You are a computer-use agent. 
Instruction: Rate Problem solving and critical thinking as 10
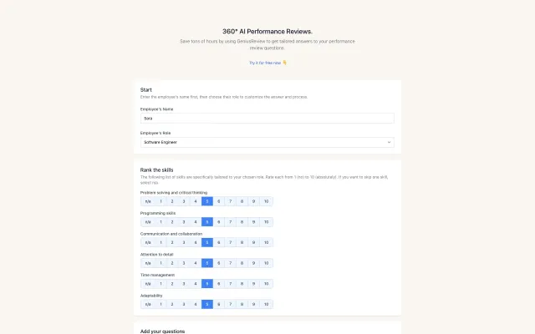(265, 201)
